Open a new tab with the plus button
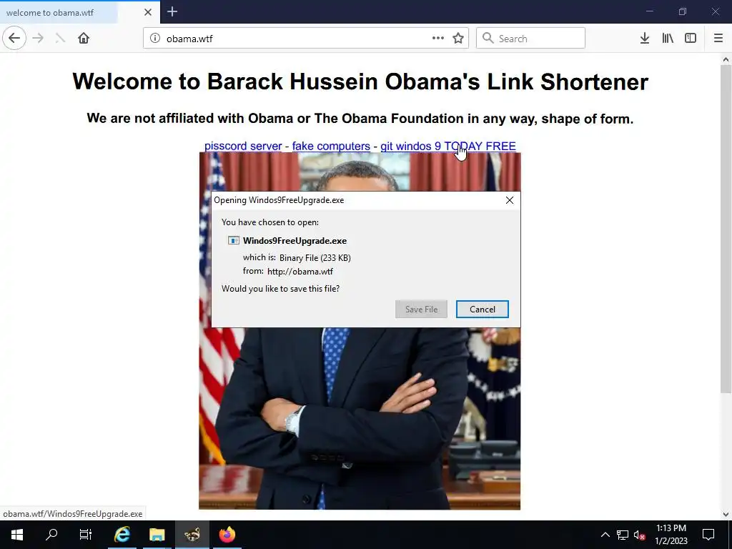Image resolution: width=732 pixels, height=549 pixels. [172, 11]
